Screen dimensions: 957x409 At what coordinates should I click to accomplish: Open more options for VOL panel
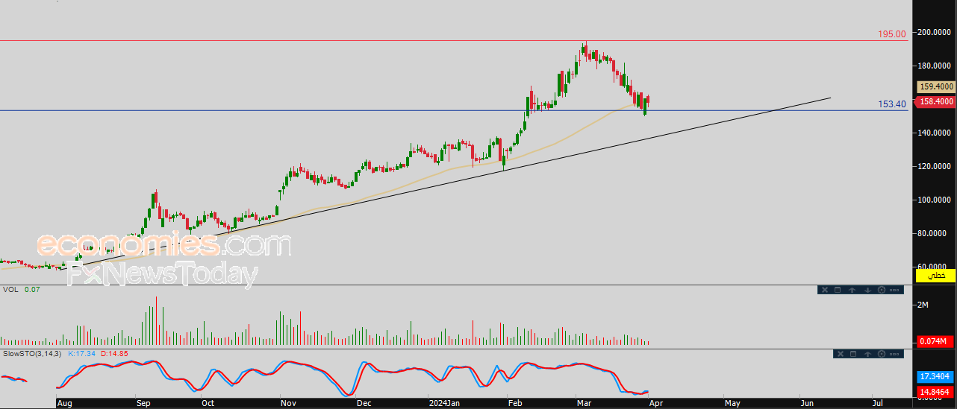(x=894, y=290)
